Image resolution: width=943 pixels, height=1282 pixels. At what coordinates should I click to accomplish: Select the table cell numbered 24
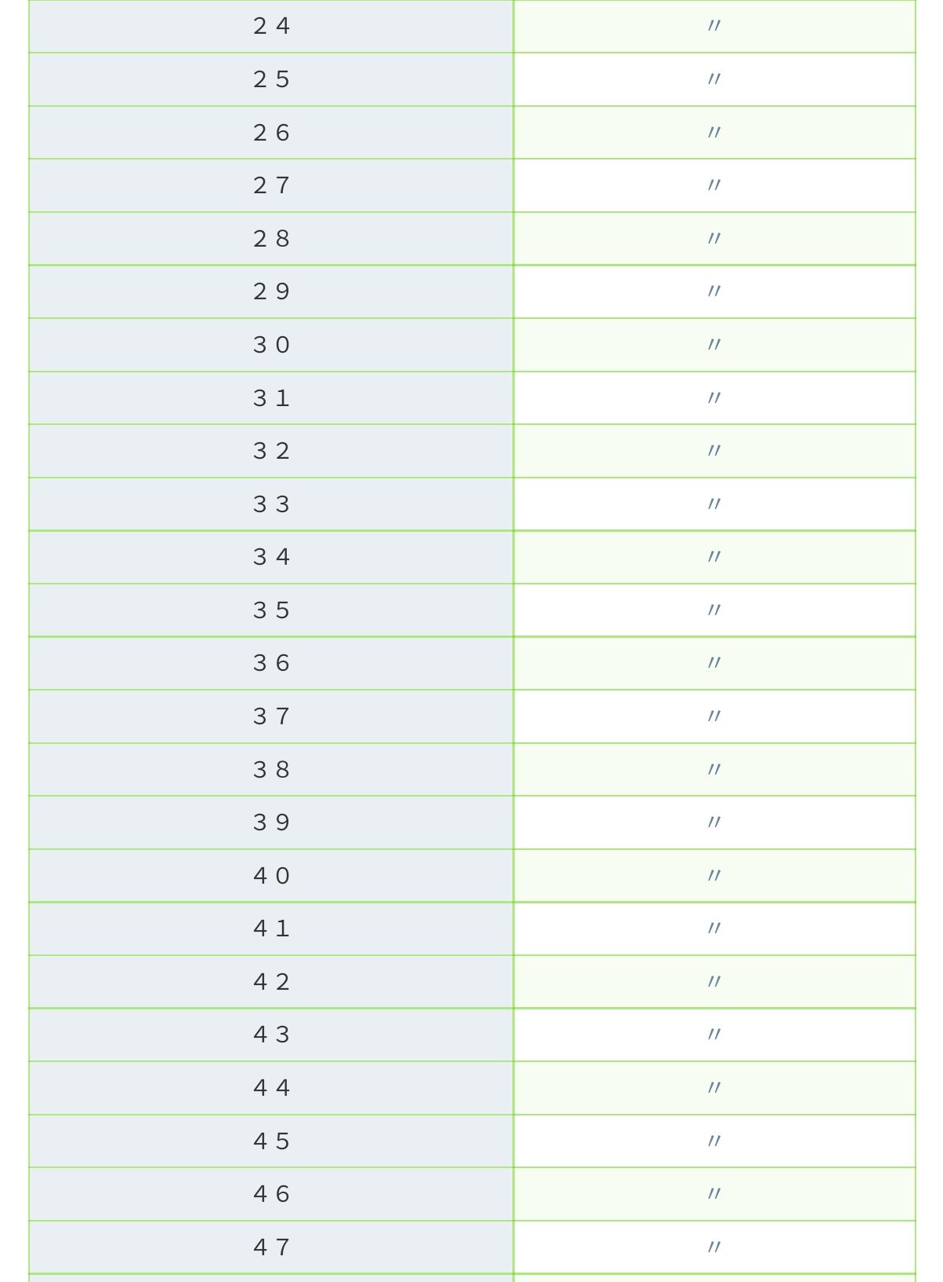[x=271, y=27]
